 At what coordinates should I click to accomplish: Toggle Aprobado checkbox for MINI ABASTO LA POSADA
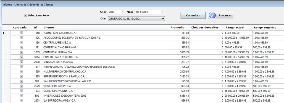21,62
